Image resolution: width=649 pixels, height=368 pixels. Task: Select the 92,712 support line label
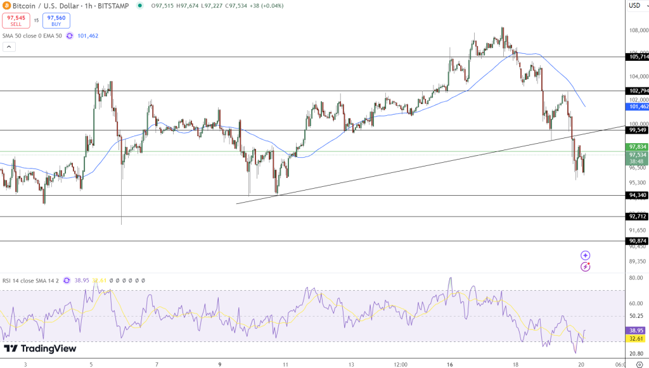pos(638,216)
